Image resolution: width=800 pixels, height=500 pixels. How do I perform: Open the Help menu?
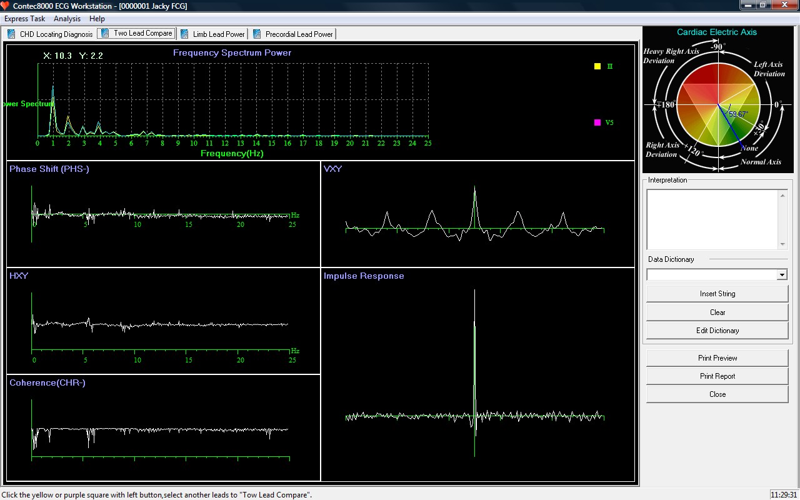[x=97, y=19]
